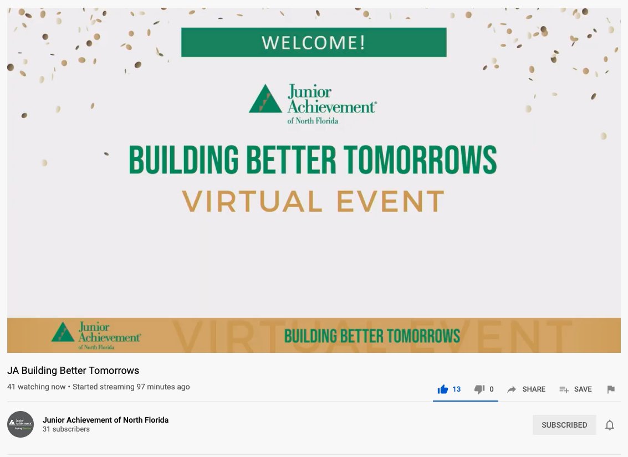This screenshot has height=457, width=628.
Task: Click the green WELCOME! banner in the video
Action: pos(314,42)
